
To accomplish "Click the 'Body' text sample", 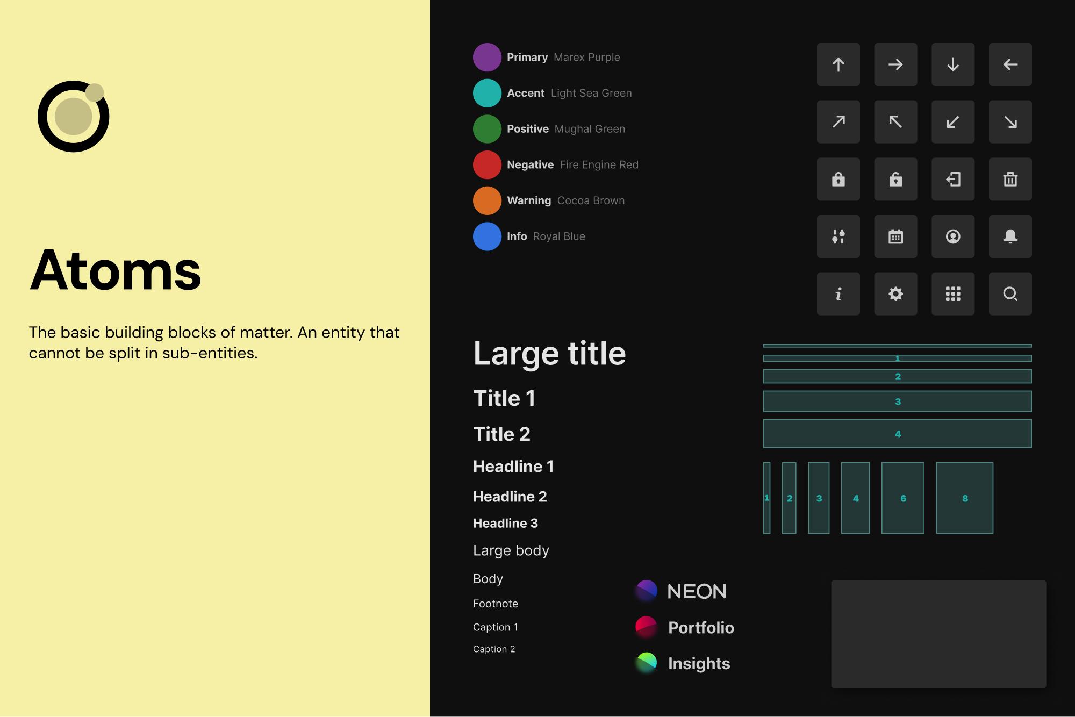I will [488, 579].
